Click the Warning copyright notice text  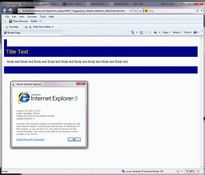pos(48,129)
